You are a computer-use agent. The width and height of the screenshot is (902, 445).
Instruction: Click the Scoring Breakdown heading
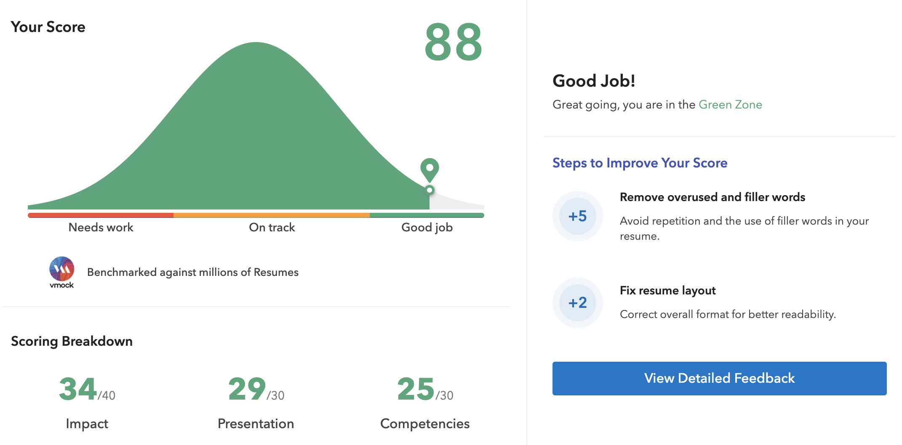tap(72, 341)
